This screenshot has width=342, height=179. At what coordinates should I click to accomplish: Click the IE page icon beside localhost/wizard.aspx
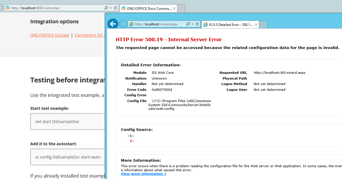[131, 24]
